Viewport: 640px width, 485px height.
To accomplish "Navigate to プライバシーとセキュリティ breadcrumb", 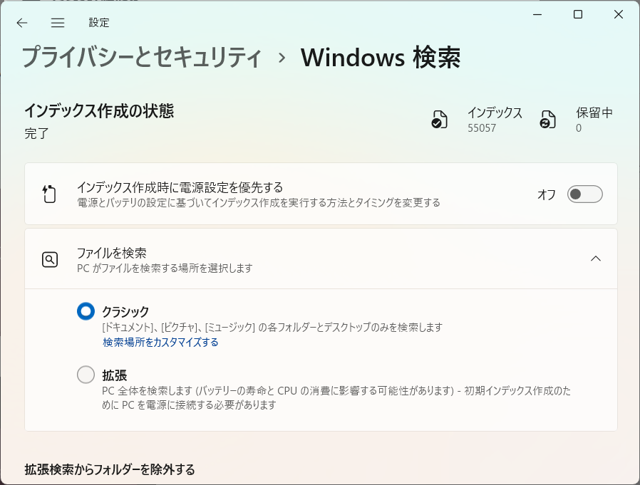I will (x=142, y=57).
